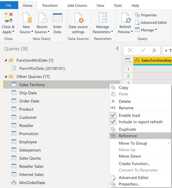Click the Recent Sources icon
The image size is (172, 188).
click(43, 18)
